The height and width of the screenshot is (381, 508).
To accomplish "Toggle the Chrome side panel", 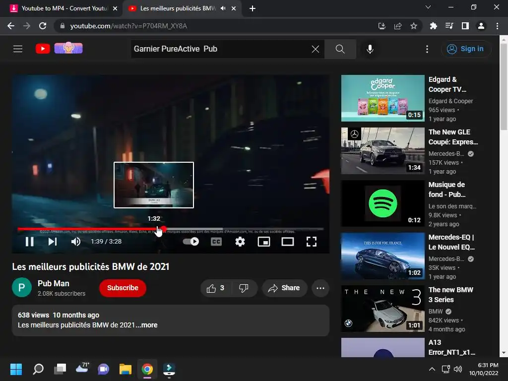I will tap(465, 26).
